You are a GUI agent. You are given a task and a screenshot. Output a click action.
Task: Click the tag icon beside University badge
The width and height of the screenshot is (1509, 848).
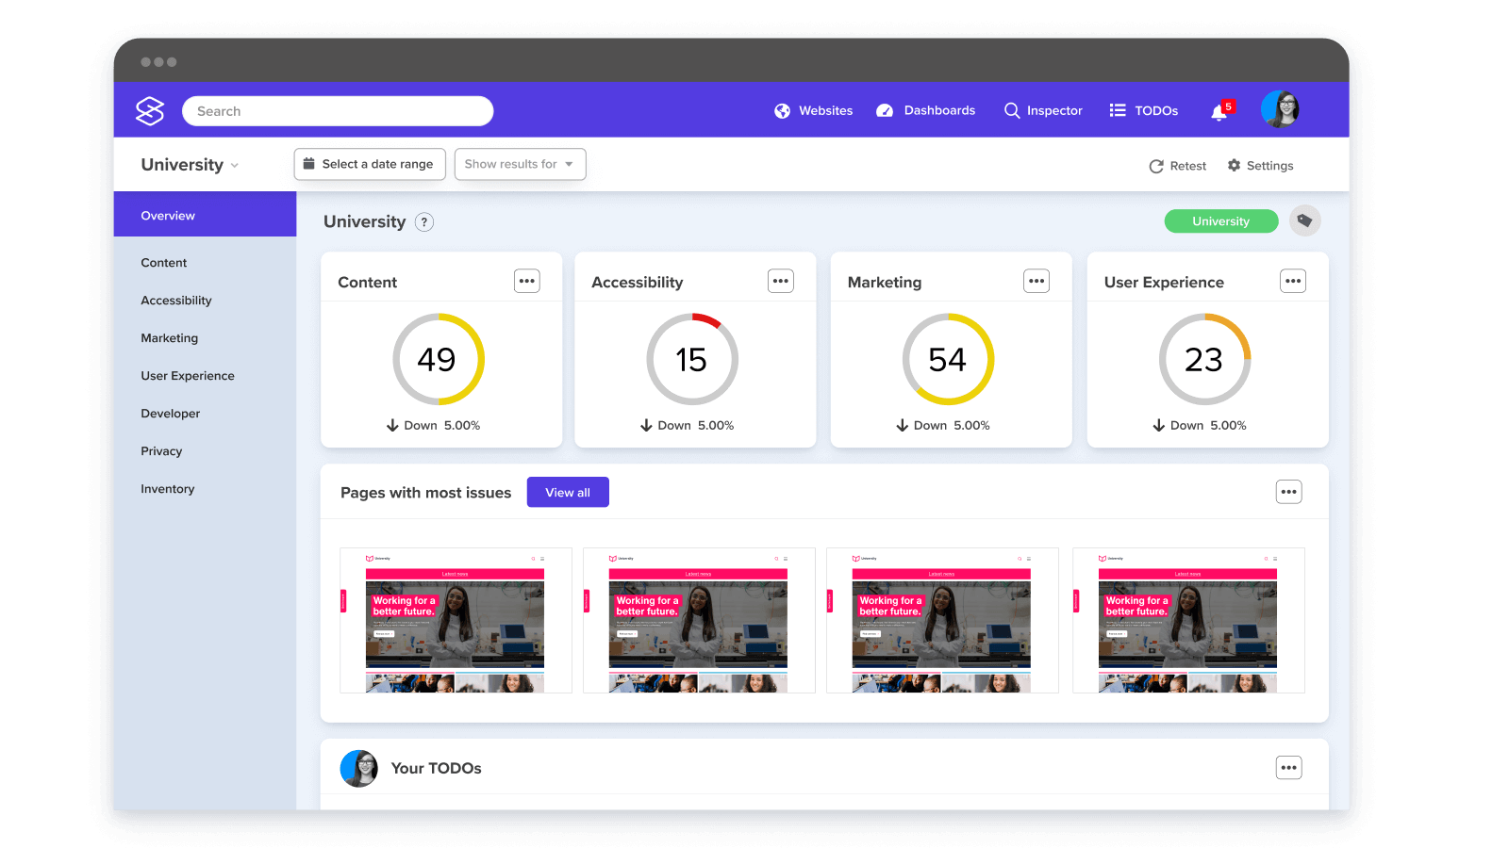[x=1305, y=220]
